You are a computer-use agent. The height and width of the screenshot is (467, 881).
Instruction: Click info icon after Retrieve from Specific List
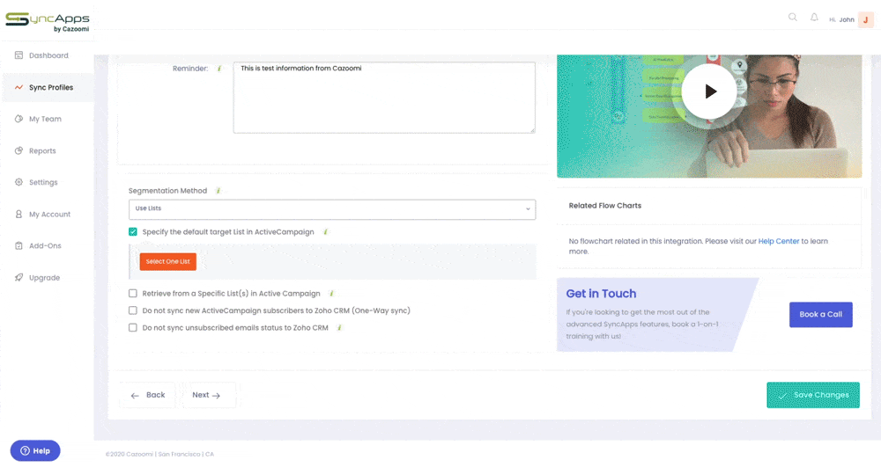(x=331, y=293)
